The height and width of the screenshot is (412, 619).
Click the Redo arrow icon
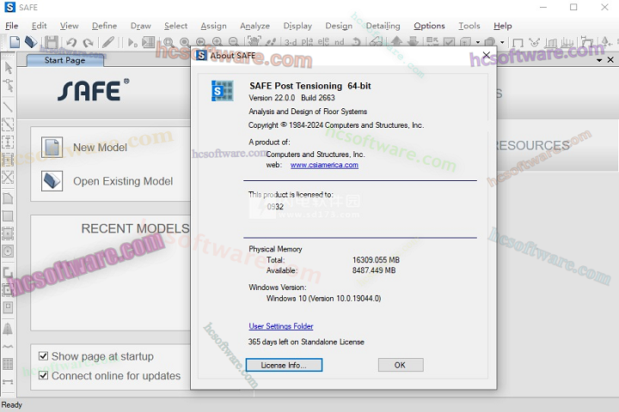coord(88,42)
